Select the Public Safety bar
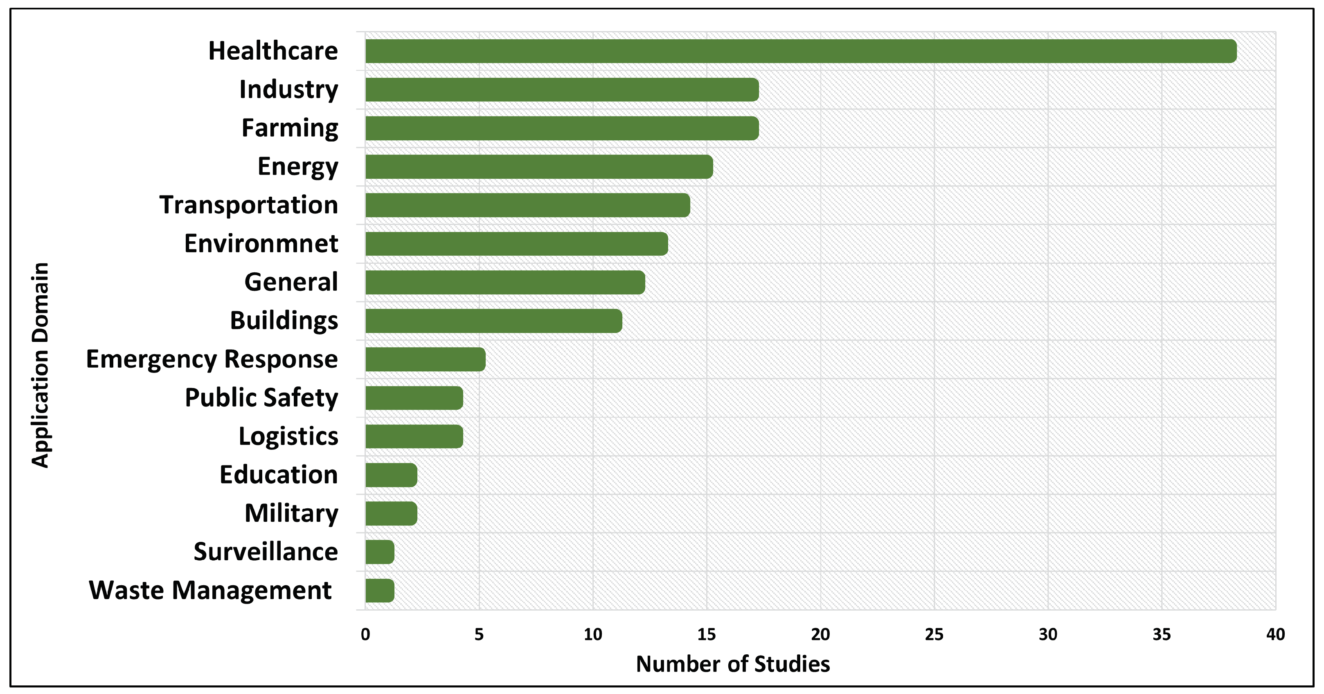 [414, 398]
